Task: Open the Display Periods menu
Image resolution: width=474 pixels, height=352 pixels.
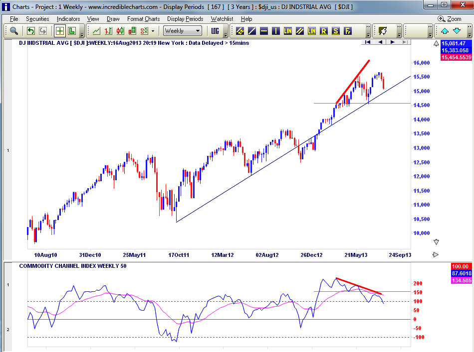Action: click(185, 19)
